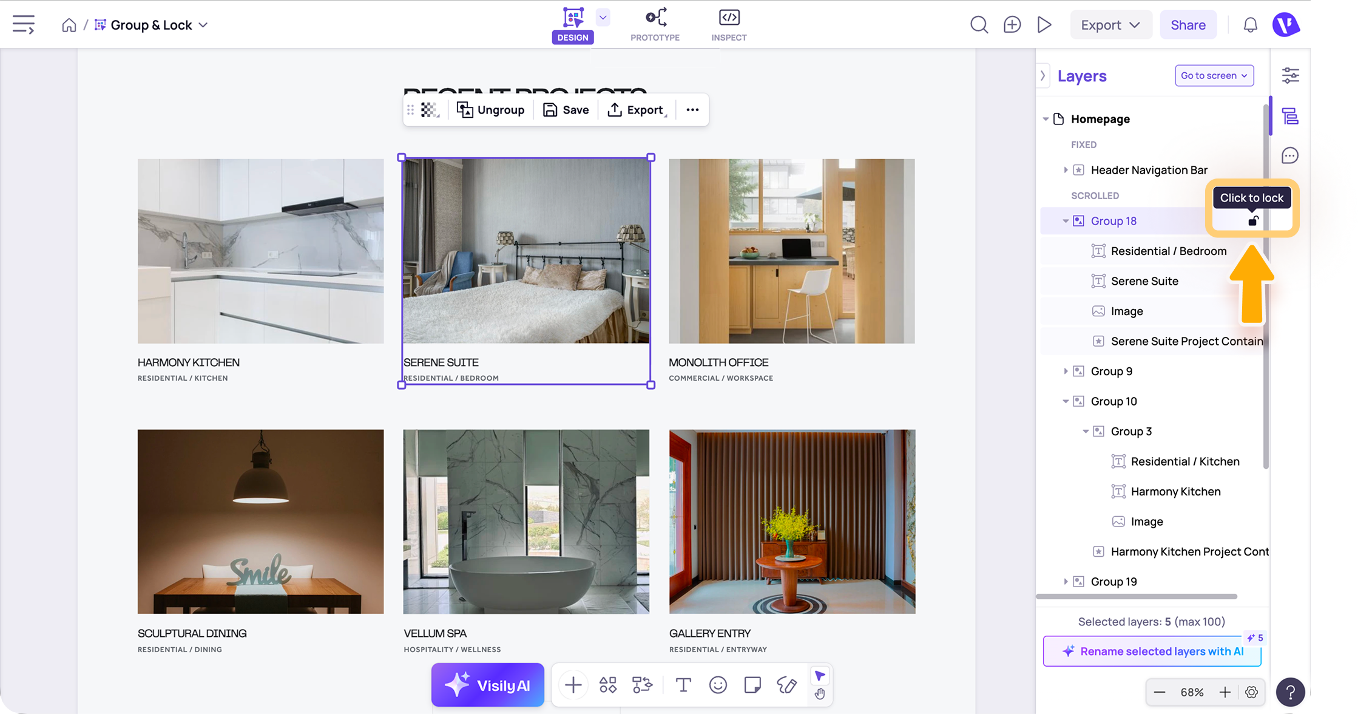Collapse the Group 18 layer

pyautogui.click(x=1066, y=221)
